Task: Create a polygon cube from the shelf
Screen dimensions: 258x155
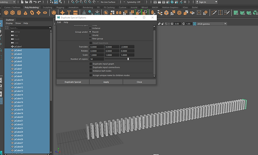Action: click(12, 12)
